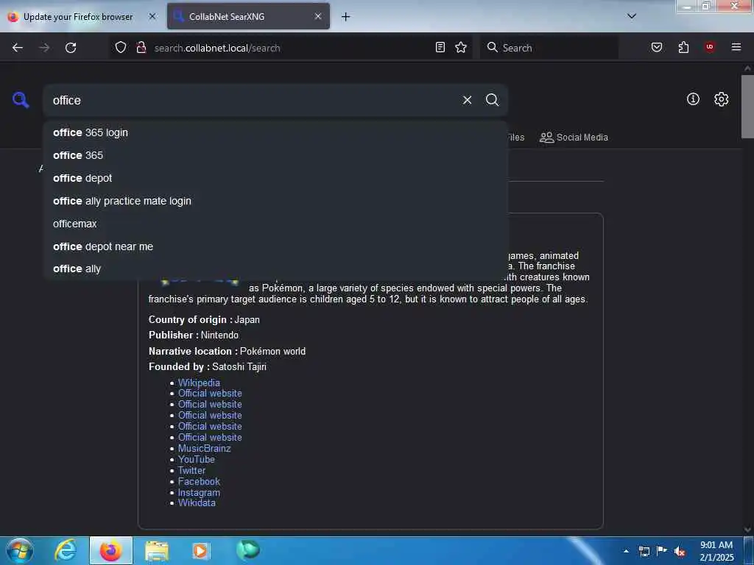Open the Wikipedia link
This screenshot has height=565, width=754.
199,383
